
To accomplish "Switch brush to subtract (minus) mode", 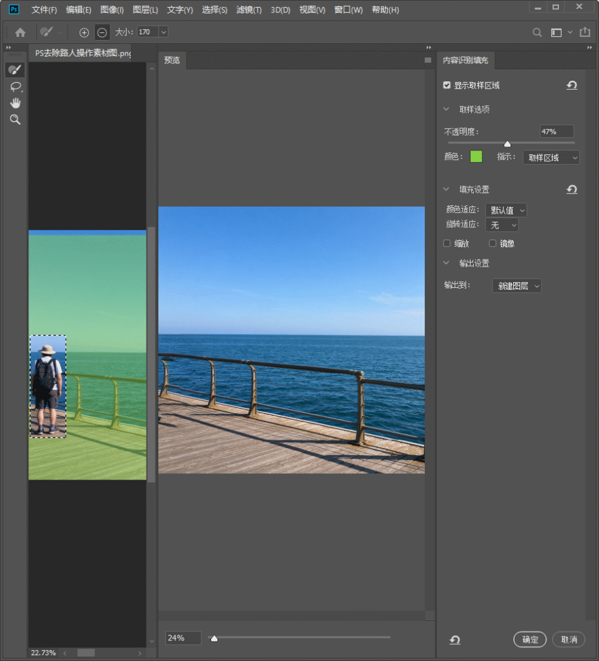I will pos(102,32).
